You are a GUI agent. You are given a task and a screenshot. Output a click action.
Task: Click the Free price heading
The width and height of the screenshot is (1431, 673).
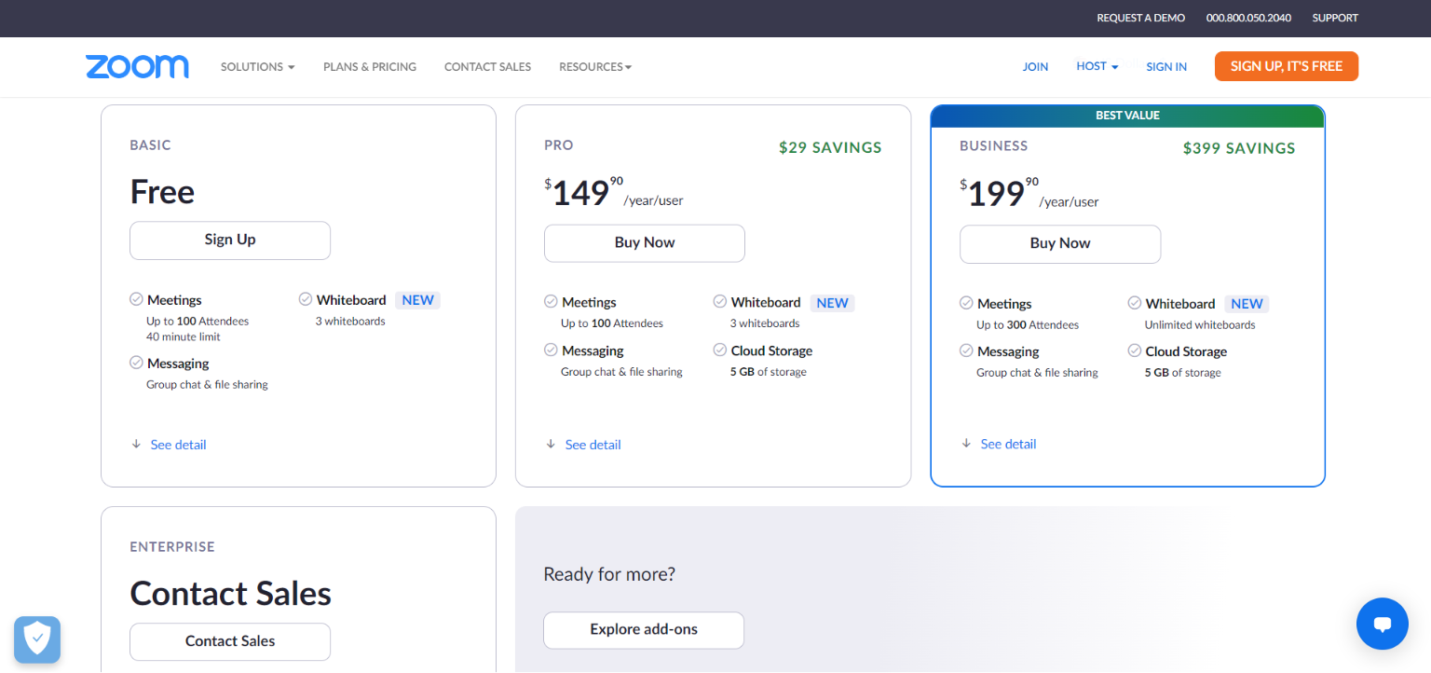pyautogui.click(x=162, y=191)
